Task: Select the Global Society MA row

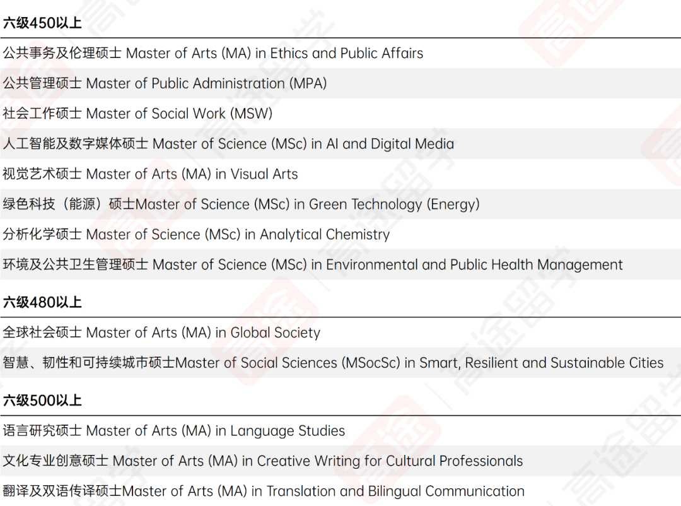Action: point(161,332)
